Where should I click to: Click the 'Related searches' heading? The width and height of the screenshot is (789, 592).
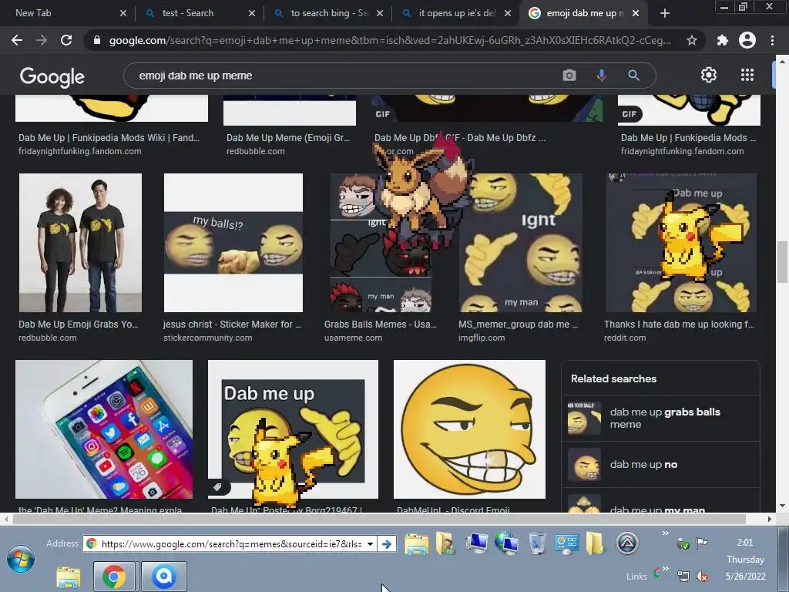click(613, 378)
